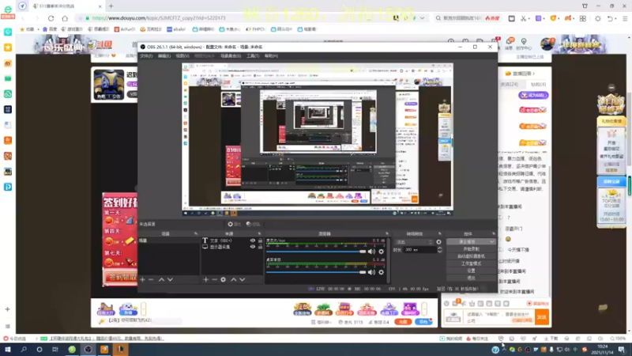
Task: Add a new scene with plus icon in Scenes panel
Action: [x=142, y=279]
